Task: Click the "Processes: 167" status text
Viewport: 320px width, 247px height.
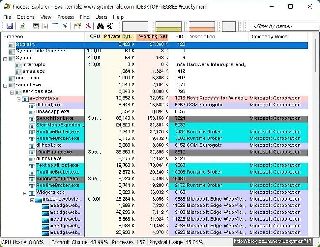Action: (x=128, y=242)
